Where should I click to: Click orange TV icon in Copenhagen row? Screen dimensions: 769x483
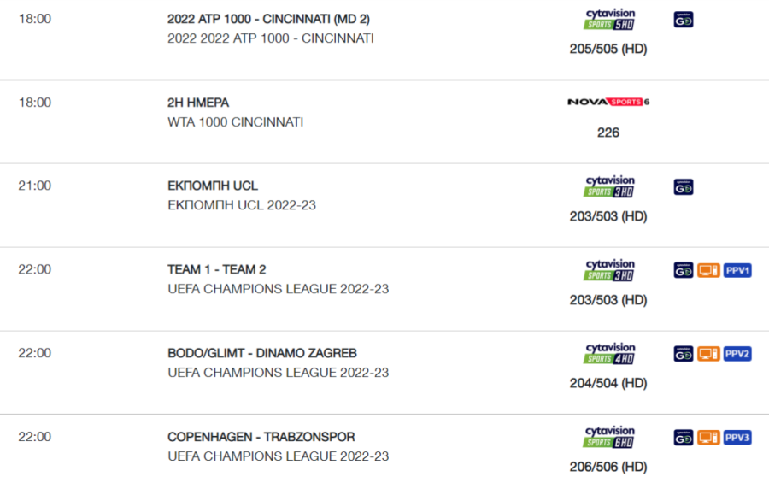(708, 438)
